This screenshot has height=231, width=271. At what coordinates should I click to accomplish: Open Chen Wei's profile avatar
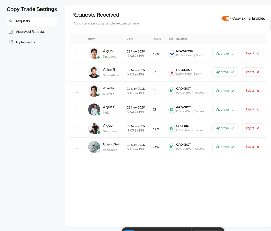94,147
